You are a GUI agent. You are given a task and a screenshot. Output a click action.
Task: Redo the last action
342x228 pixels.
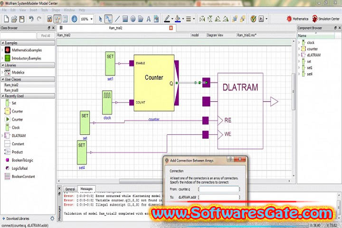coord(39,19)
